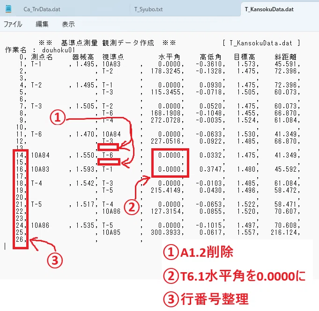Switch to the Ca_TrvData.dat tab
The width and height of the screenshot is (319, 311).
42,9
